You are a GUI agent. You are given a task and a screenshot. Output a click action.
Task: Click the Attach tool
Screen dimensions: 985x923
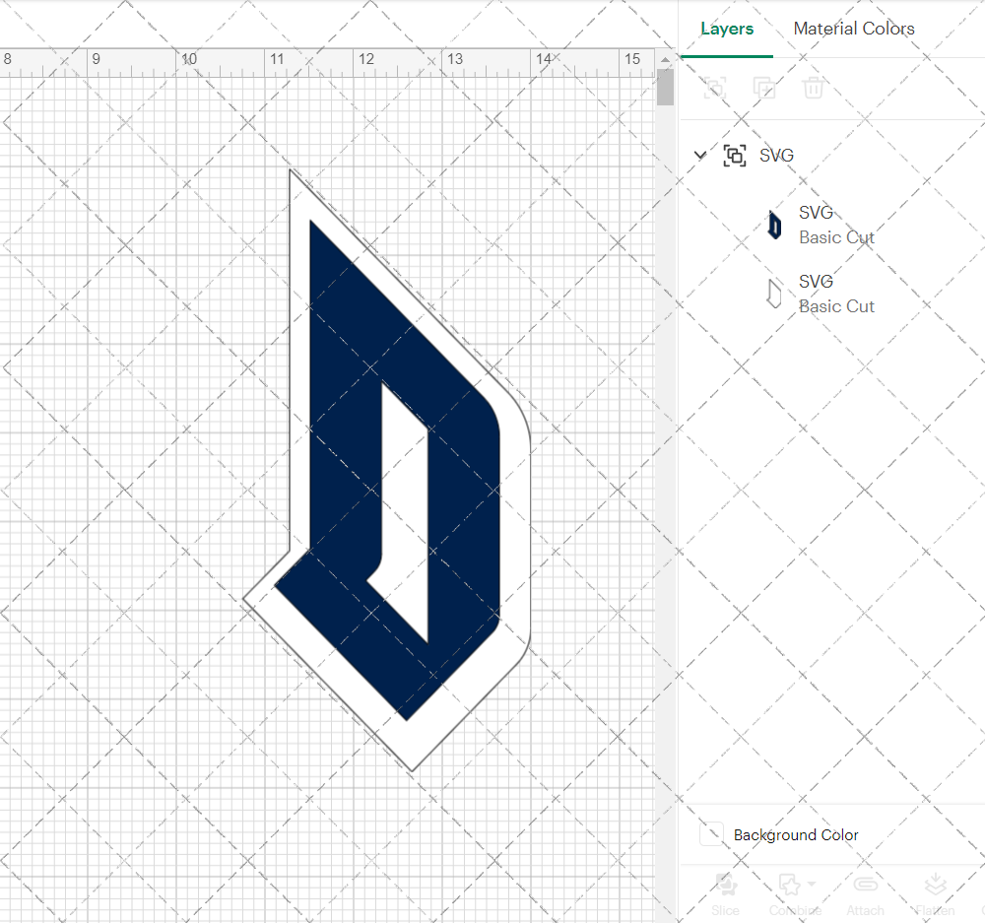coord(865,894)
